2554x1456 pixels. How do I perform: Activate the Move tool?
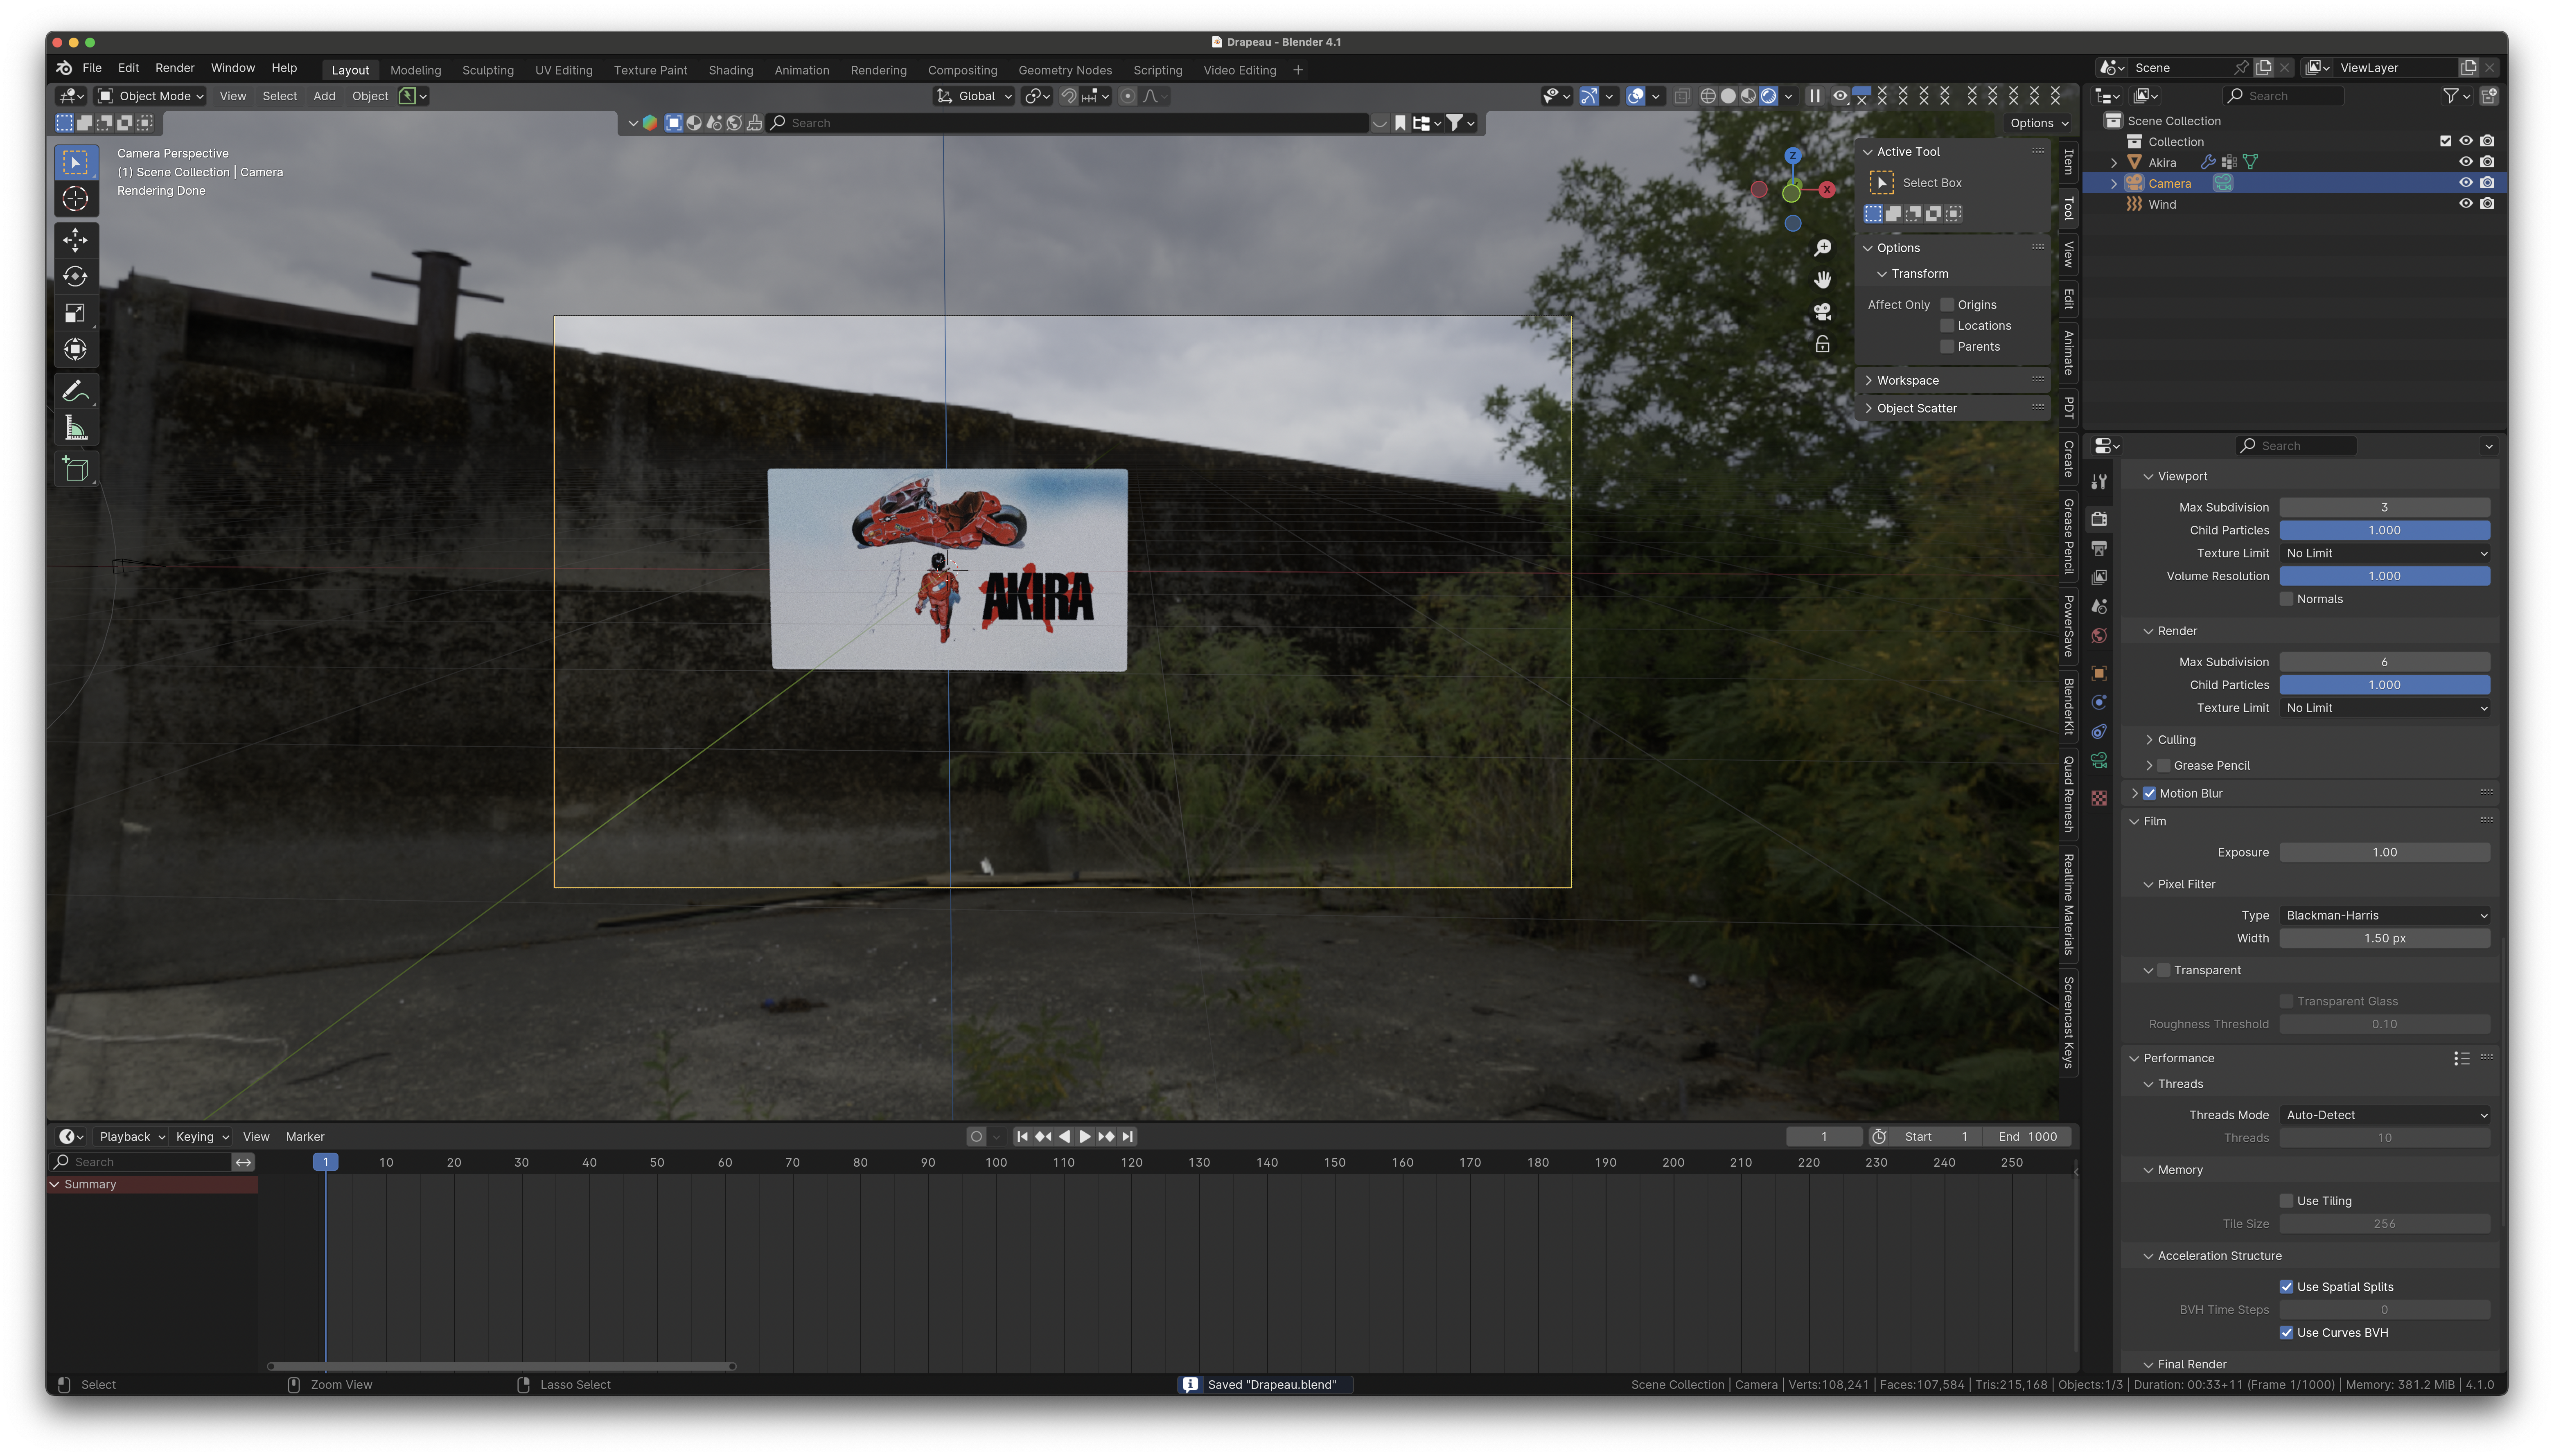(75, 240)
